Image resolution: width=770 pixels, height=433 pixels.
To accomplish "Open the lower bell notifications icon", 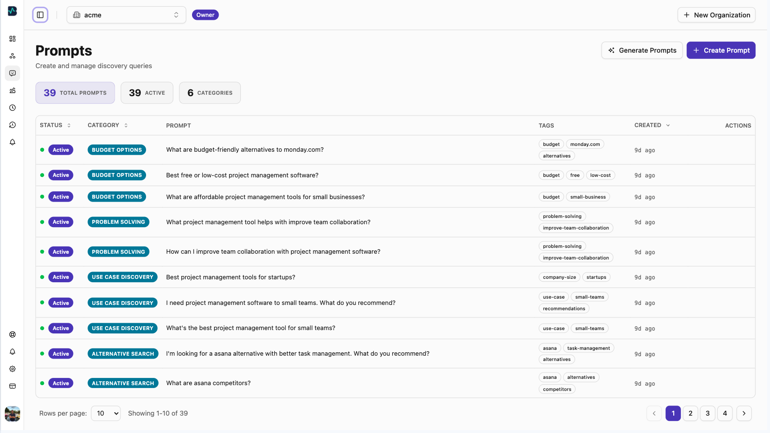I will click(x=13, y=352).
